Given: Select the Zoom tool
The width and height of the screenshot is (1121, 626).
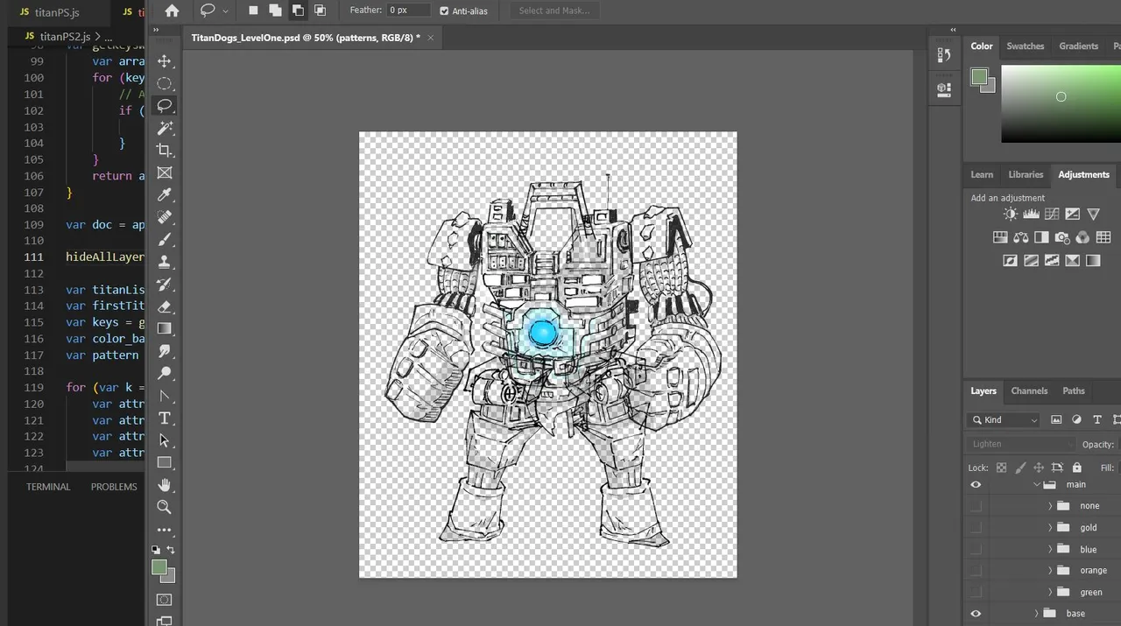Looking at the screenshot, I should 164,507.
